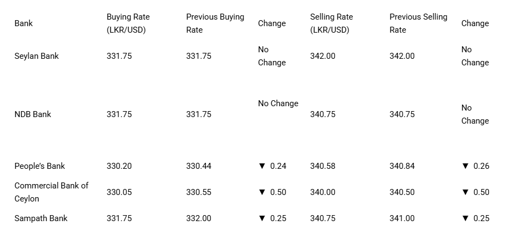
Task: Click the down arrow beside People's Bank 0.24
Action: [262, 166]
